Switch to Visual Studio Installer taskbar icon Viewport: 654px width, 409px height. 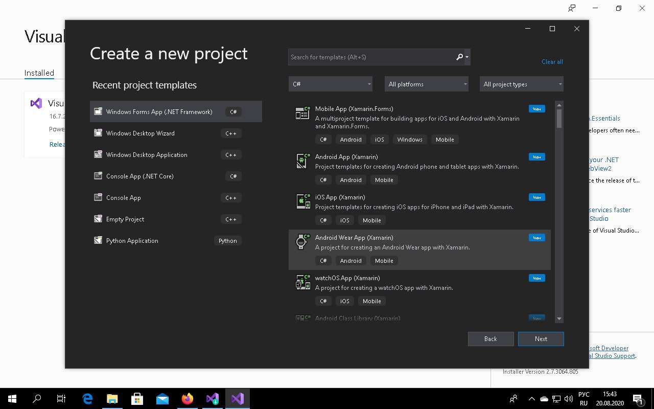click(212, 399)
